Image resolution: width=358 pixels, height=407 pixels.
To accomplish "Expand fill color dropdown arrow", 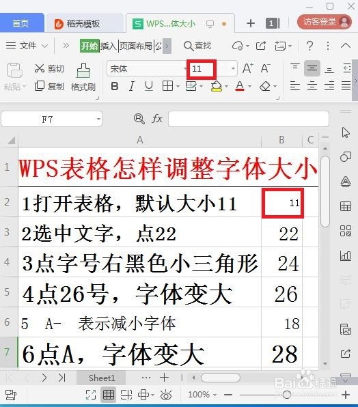I will tap(226, 86).
